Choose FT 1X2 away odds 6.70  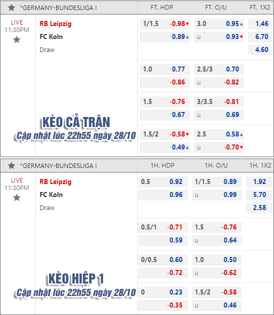tap(260, 37)
